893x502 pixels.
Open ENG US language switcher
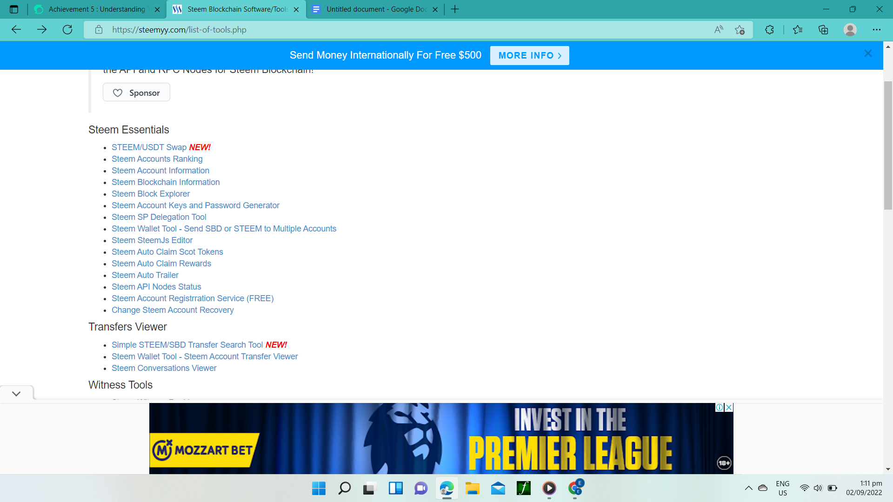(x=783, y=488)
